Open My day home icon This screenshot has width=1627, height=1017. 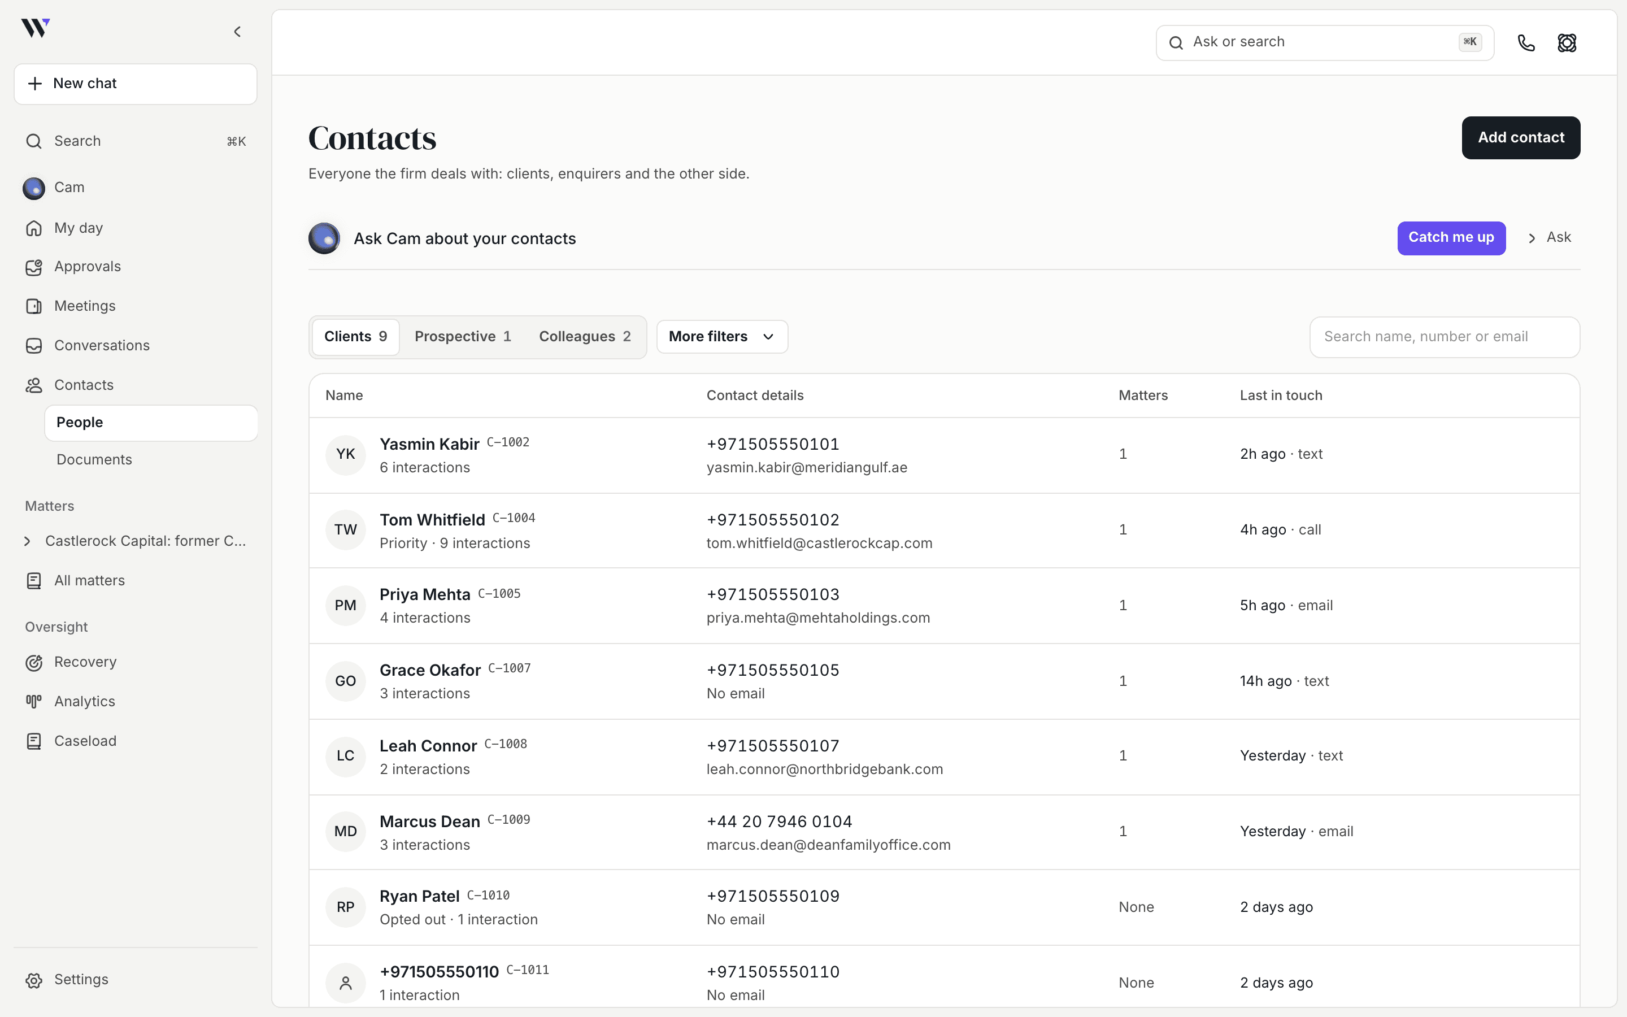34,229
